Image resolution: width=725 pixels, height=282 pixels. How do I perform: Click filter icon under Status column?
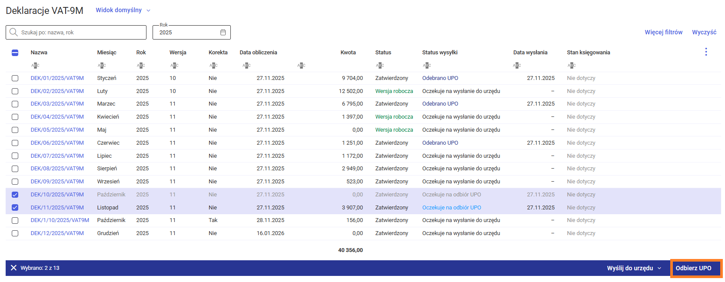(x=380, y=66)
